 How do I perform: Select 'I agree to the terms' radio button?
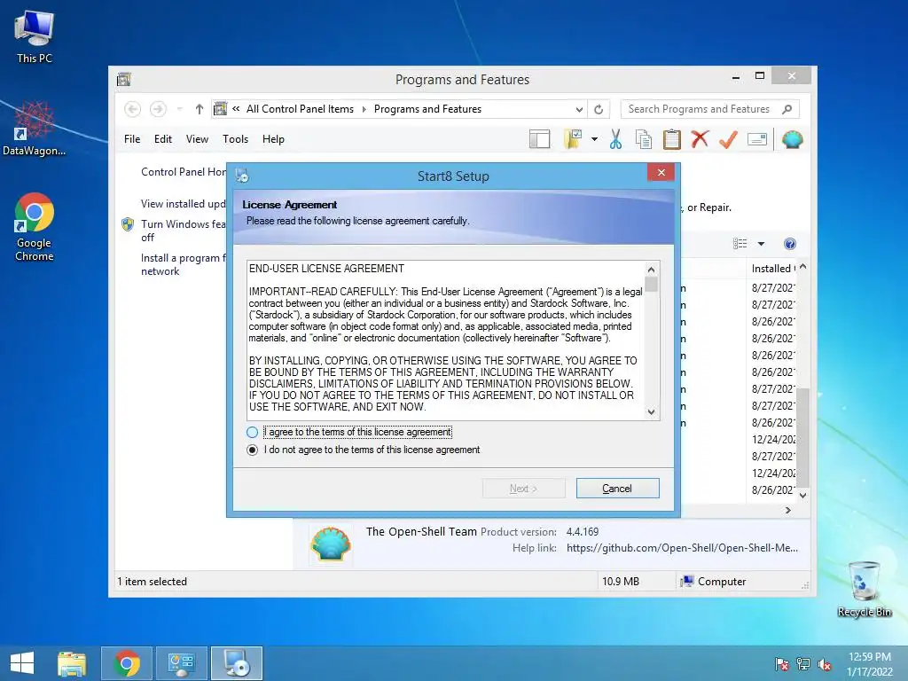point(253,432)
